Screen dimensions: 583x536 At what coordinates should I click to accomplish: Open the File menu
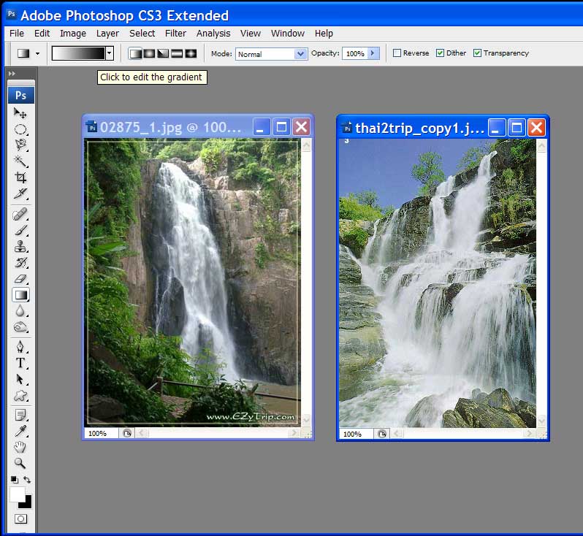pyautogui.click(x=17, y=34)
